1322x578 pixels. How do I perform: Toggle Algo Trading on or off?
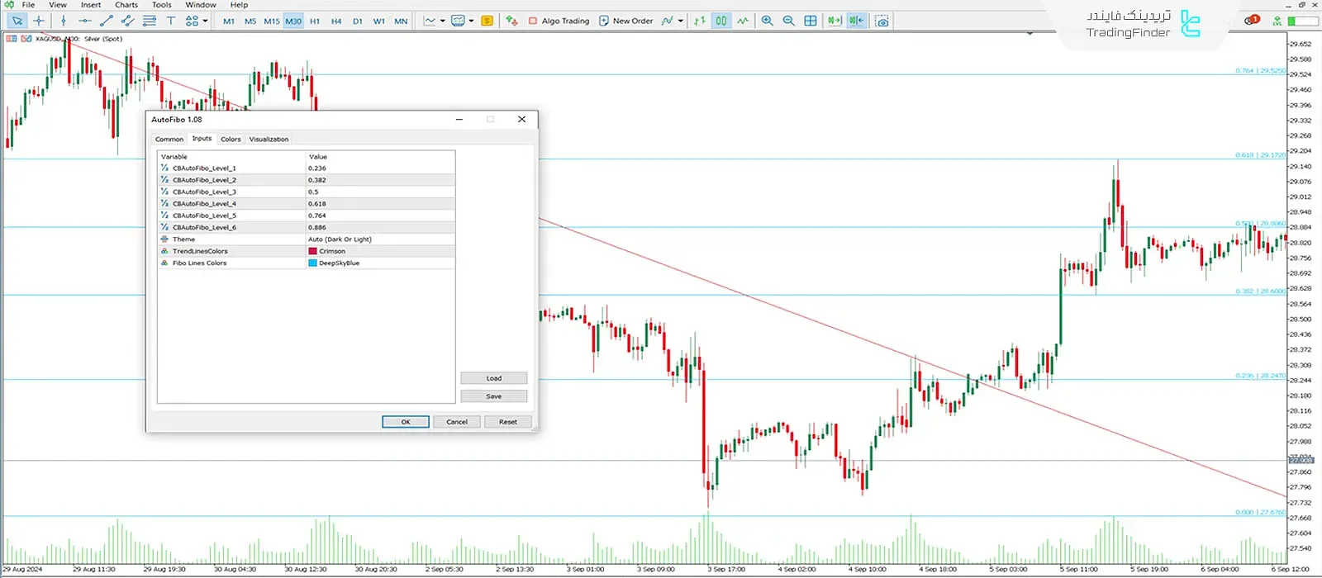click(x=559, y=21)
